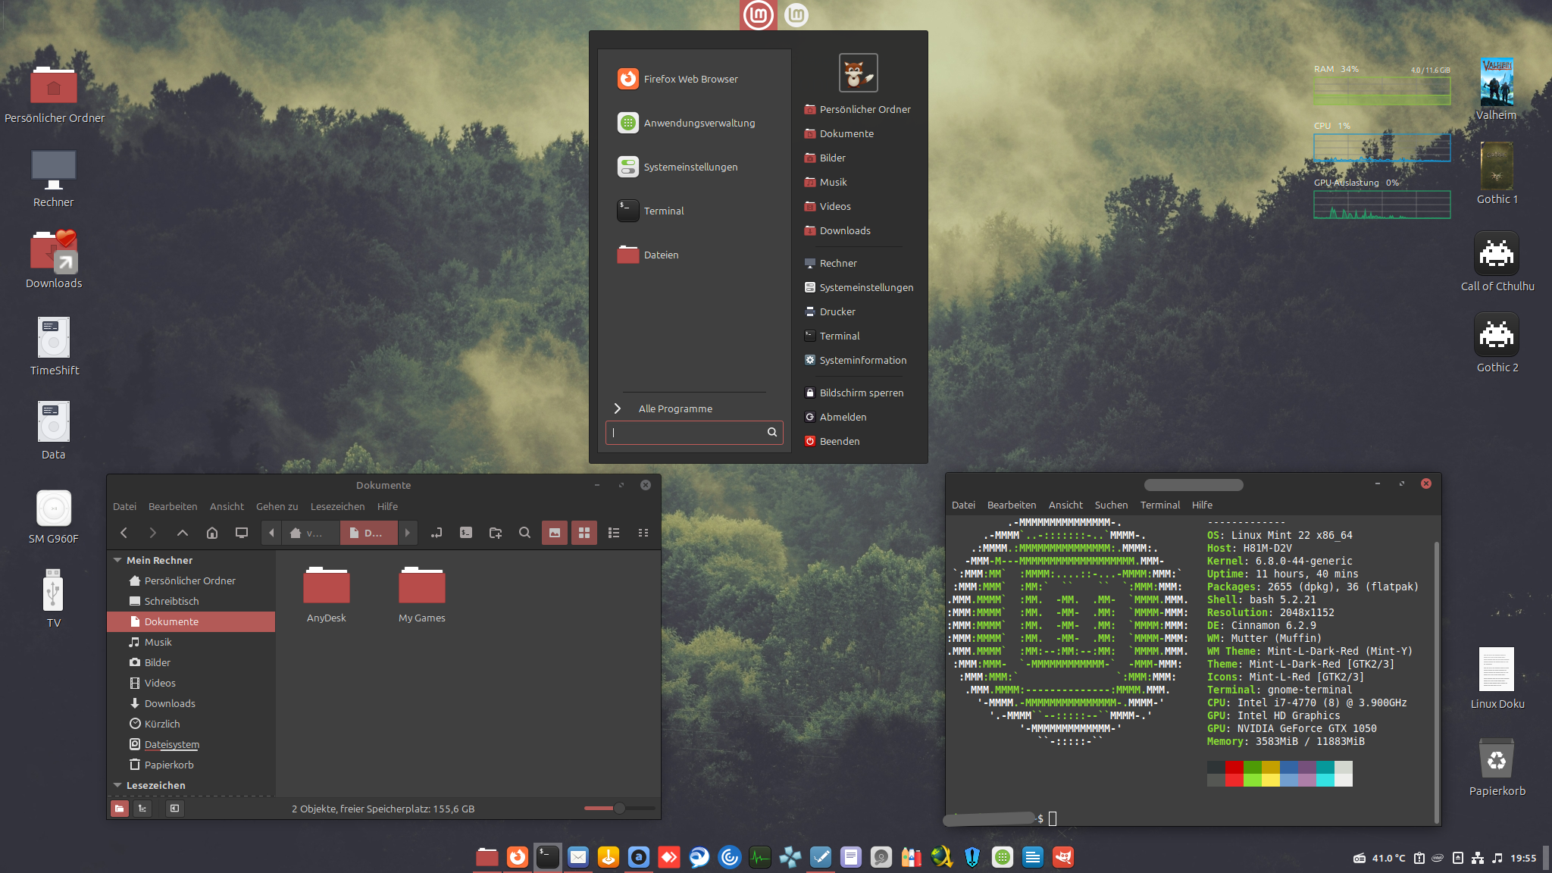The height and width of the screenshot is (873, 1552).
Task: Open terminal here from file manager toolbar
Action: click(x=466, y=533)
